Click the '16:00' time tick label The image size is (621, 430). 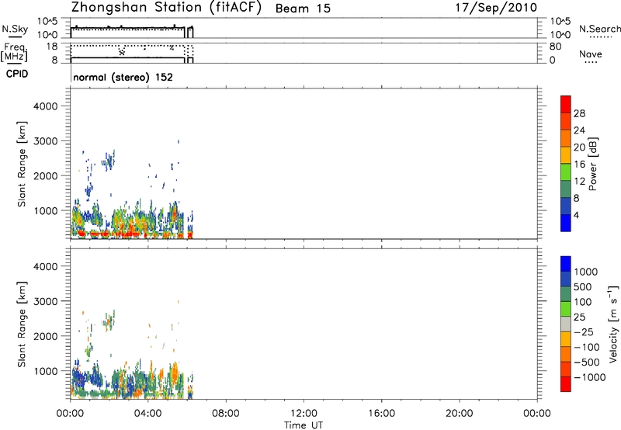coord(381,414)
